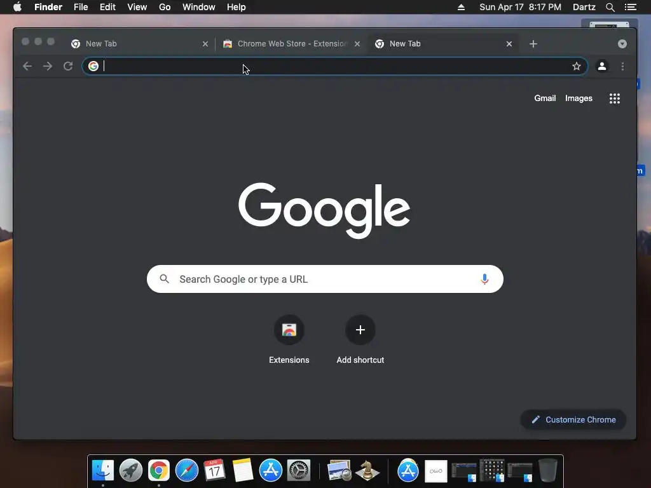Viewport: 651px width, 488px height.
Task: Open Launchpad from the Dock
Action: pyautogui.click(x=131, y=471)
